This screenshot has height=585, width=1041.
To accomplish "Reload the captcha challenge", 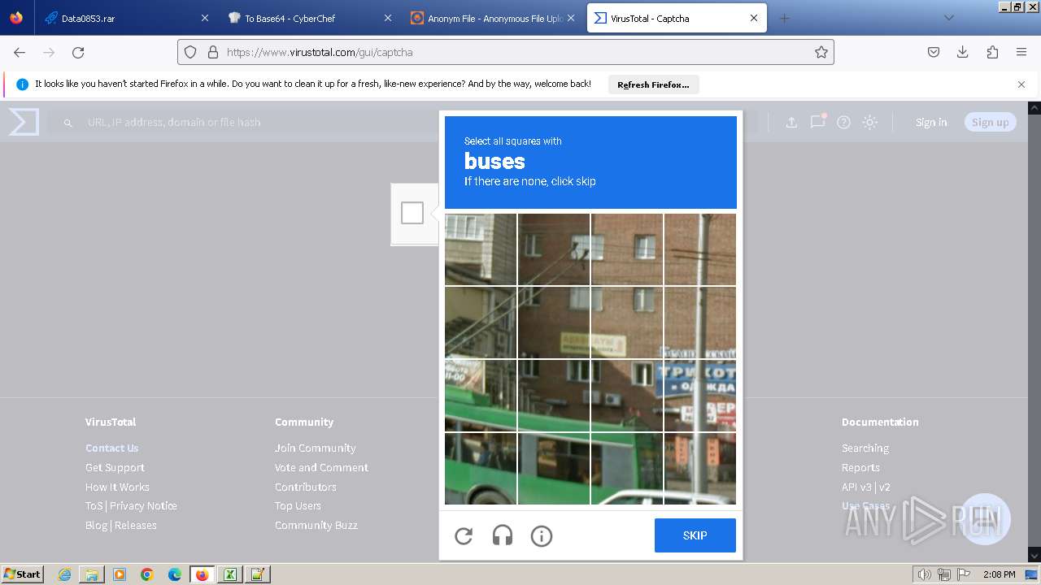I will tap(464, 535).
